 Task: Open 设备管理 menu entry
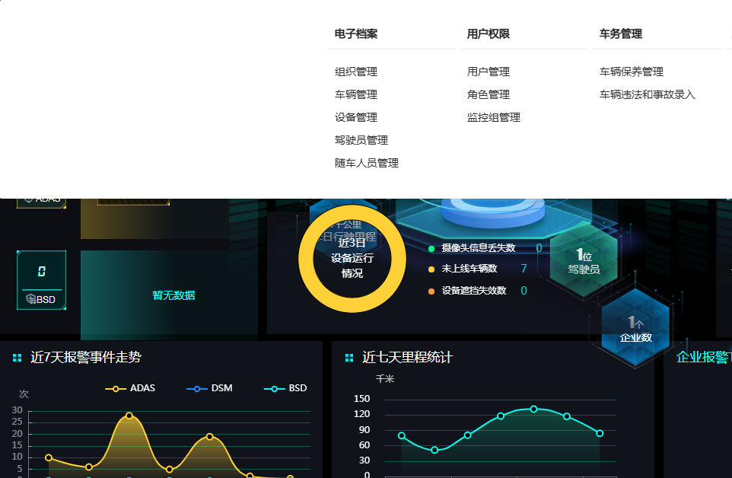(356, 118)
